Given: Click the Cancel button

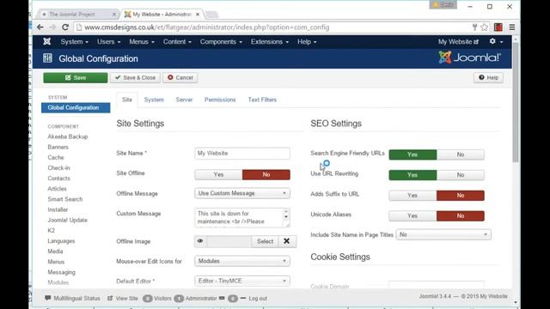Looking at the screenshot, I should 180,78.
